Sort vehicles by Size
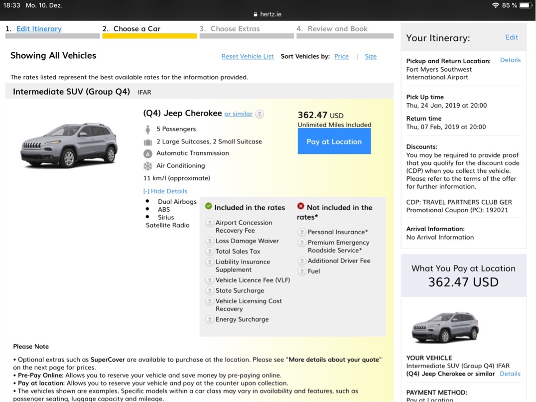This screenshot has width=536, height=402. click(x=371, y=56)
